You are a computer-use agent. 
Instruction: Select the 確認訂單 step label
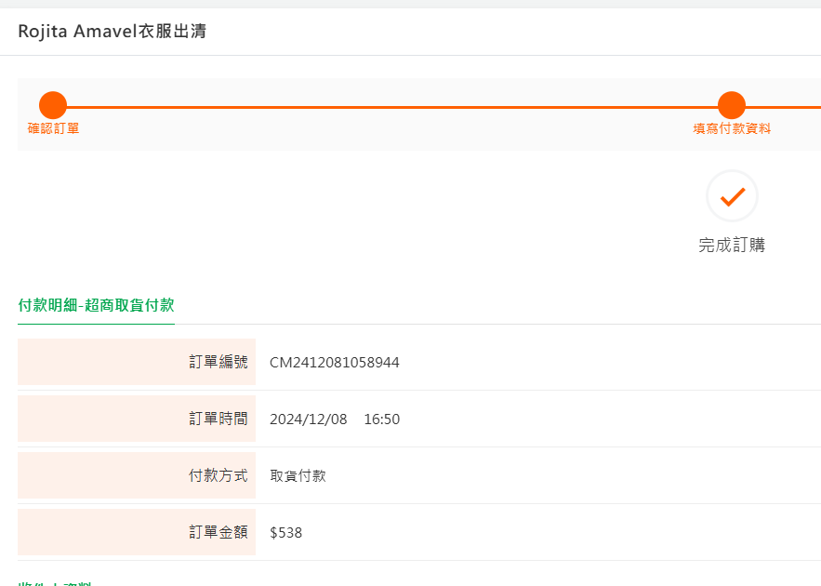click(x=53, y=128)
